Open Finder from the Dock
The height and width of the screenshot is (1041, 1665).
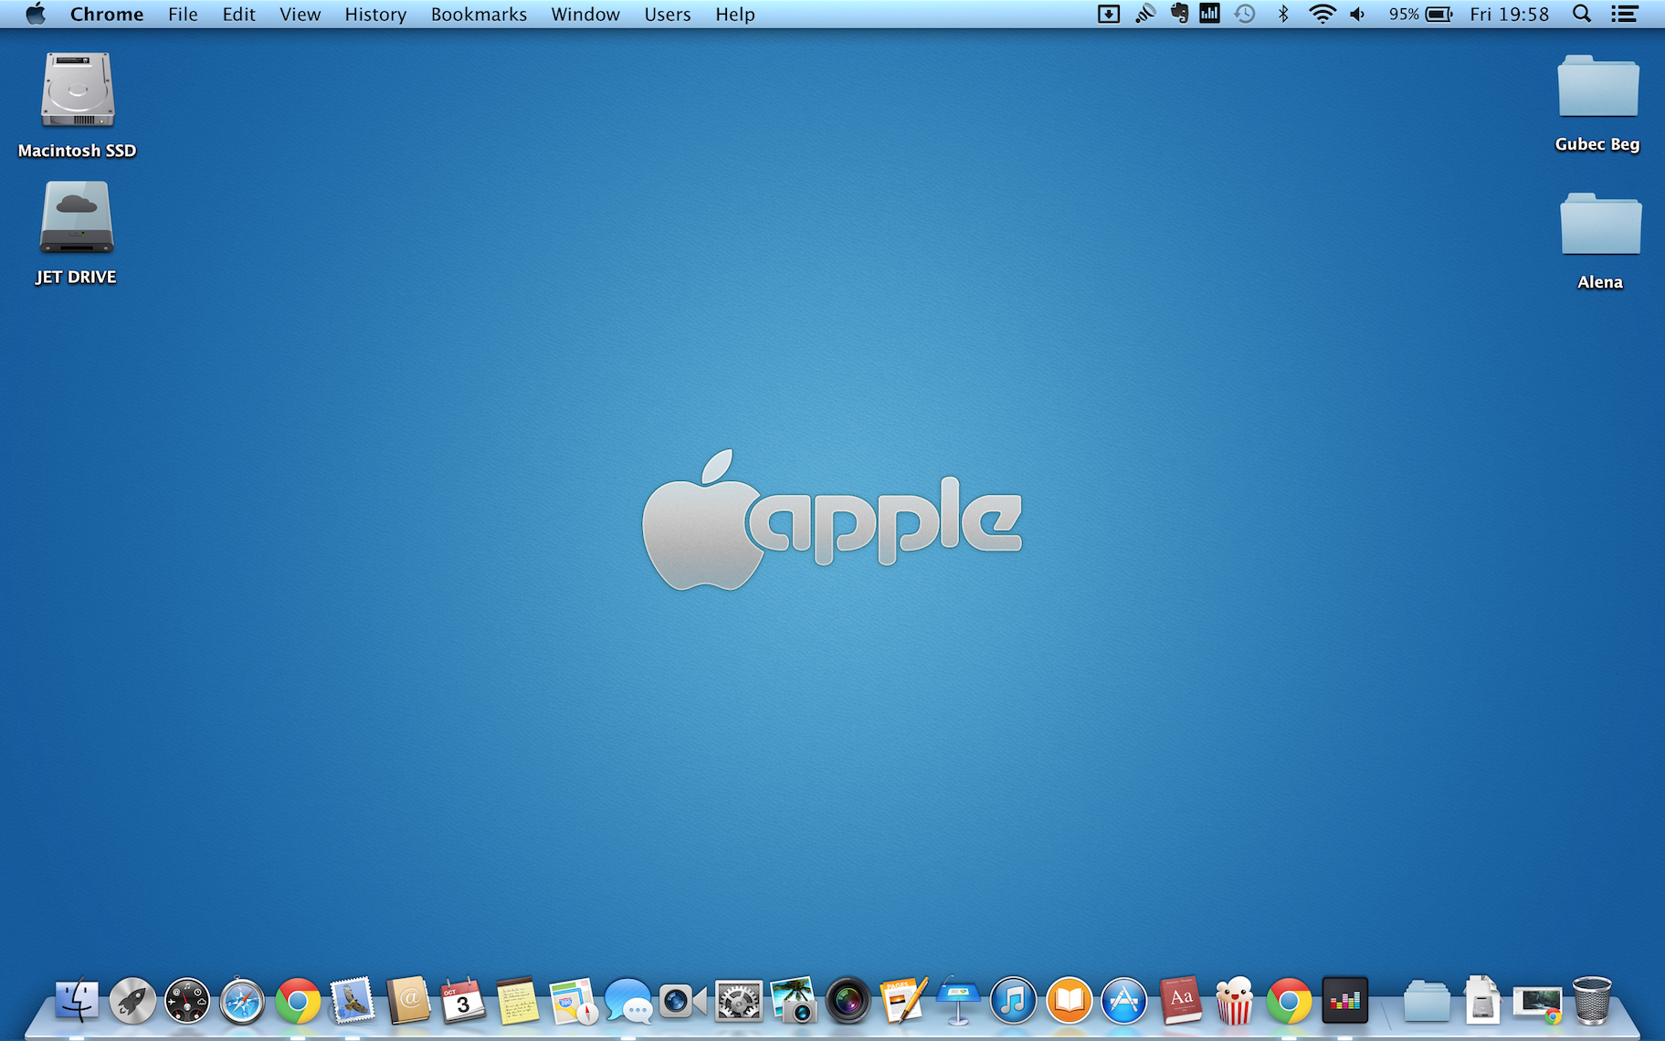(77, 1001)
